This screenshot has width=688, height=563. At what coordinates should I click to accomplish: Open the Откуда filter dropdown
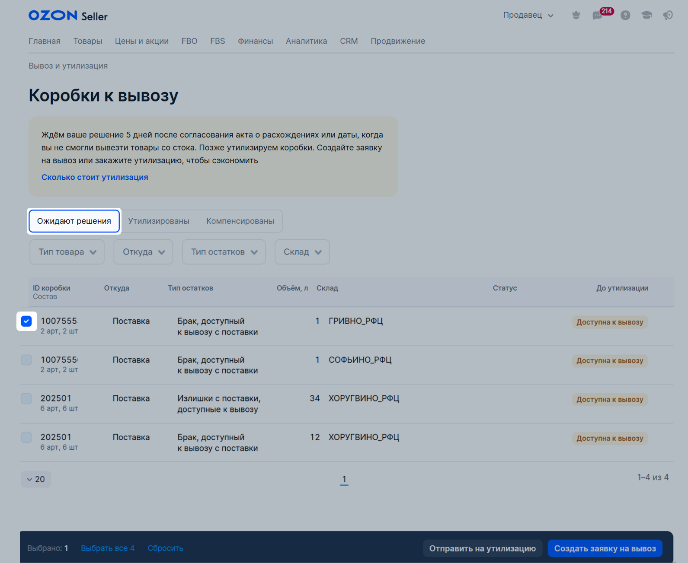[x=143, y=252]
